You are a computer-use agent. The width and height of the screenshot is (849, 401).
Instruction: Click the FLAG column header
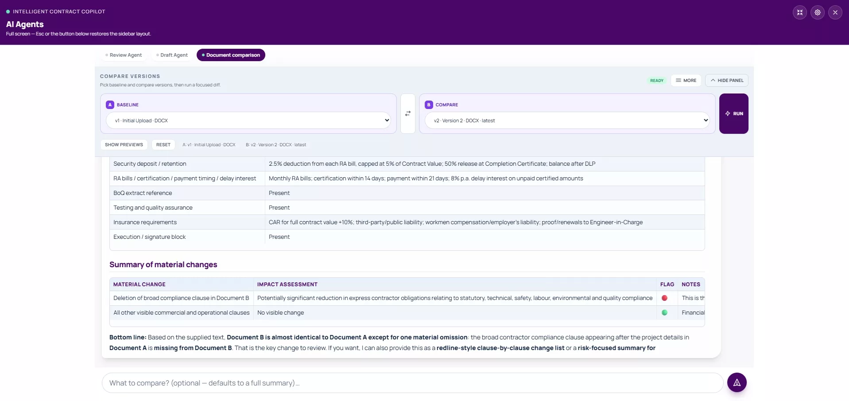[x=667, y=284]
